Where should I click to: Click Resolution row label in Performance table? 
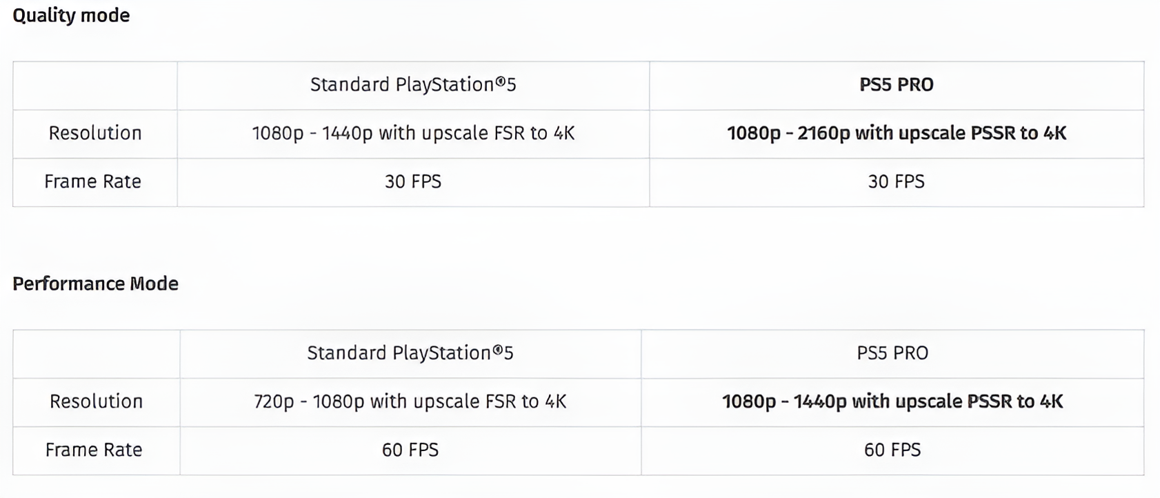pyautogui.click(x=96, y=401)
